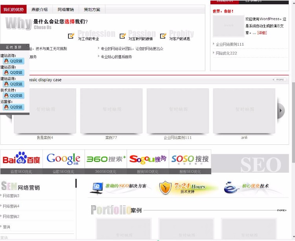The height and width of the screenshot is (241, 295).
Task: Click the Google logo
Action: (64, 159)
